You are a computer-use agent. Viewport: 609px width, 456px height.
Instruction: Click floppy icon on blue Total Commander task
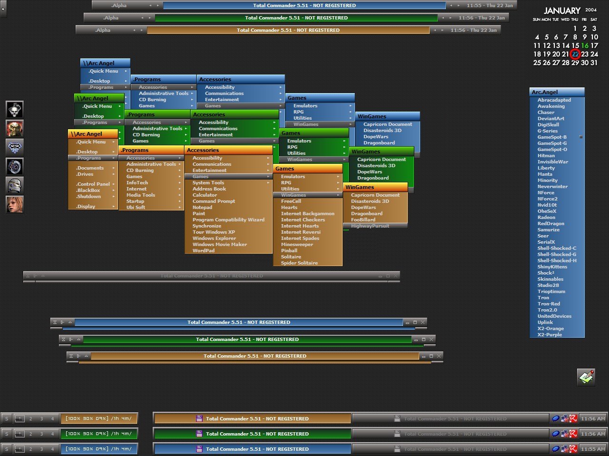coord(199,449)
